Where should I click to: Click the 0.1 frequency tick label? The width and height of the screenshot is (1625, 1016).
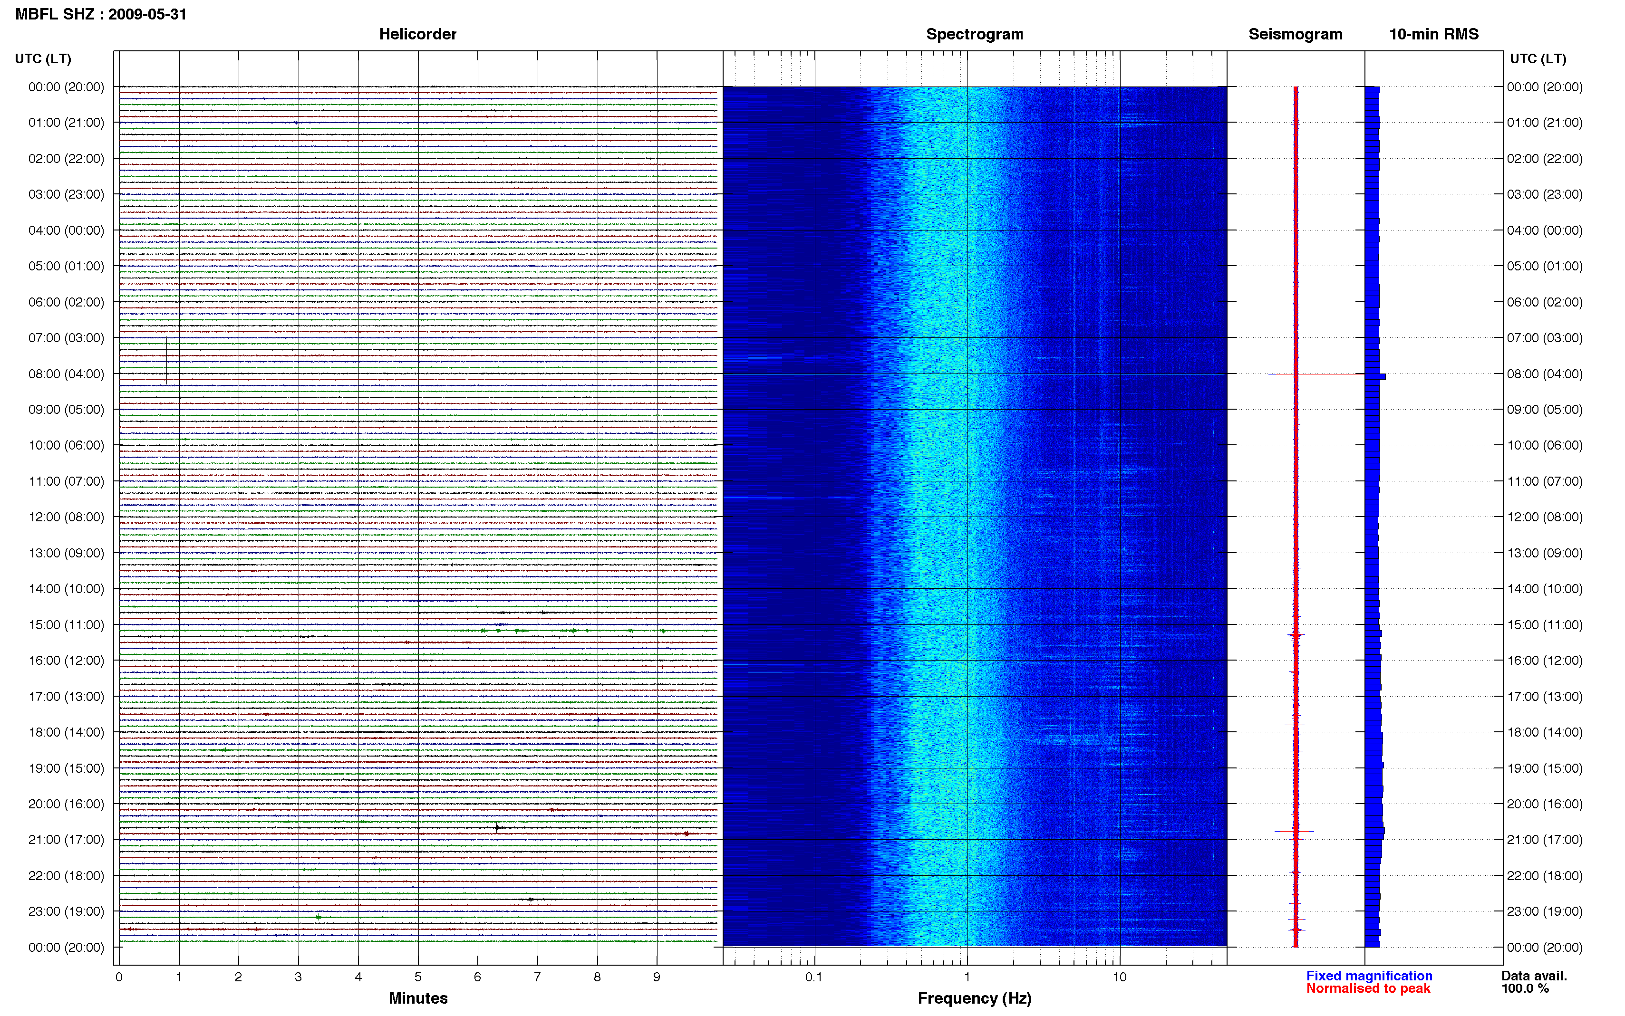click(814, 977)
